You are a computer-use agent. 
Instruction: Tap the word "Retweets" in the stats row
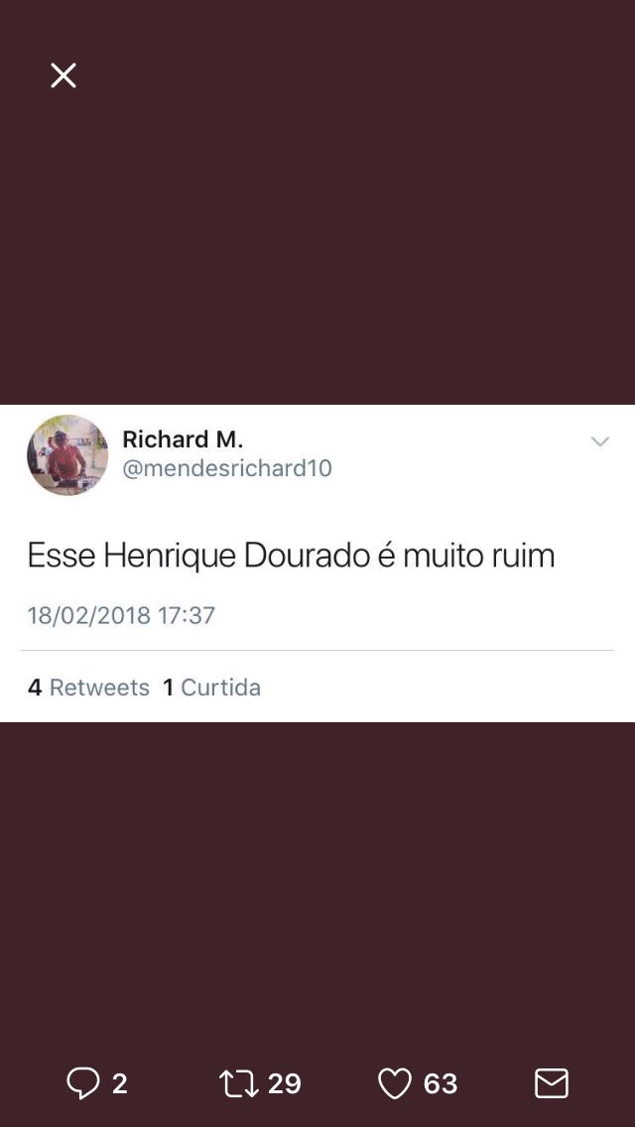[99, 688]
